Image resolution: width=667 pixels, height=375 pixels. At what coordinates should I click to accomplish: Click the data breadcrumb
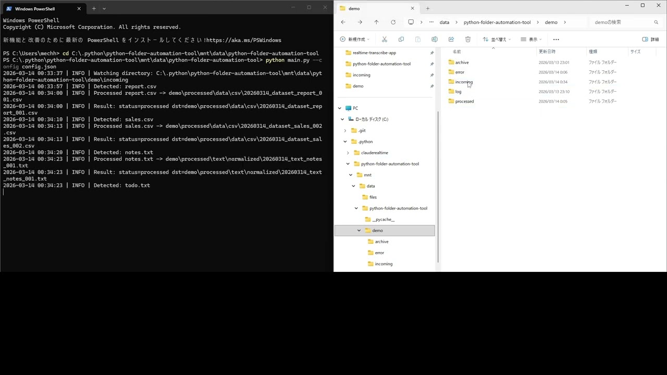click(x=444, y=22)
